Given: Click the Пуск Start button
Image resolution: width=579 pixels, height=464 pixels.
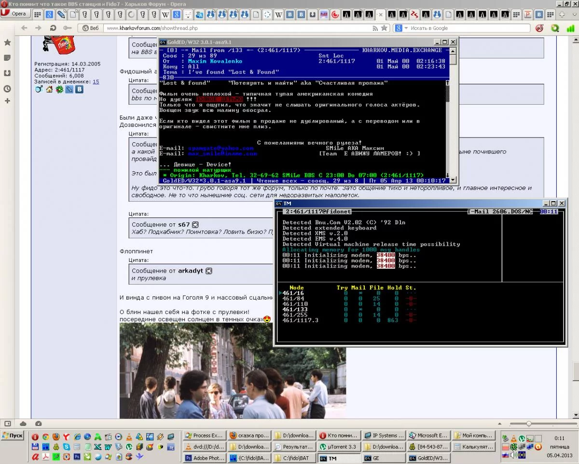Looking at the screenshot, I should (13, 436).
